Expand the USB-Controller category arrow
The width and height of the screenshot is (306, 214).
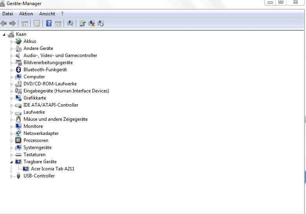coord(11,176)
